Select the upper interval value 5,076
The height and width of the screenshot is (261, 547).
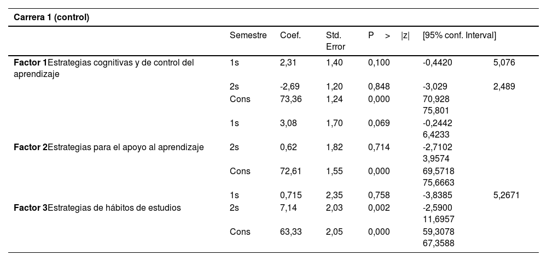point(504,63)
